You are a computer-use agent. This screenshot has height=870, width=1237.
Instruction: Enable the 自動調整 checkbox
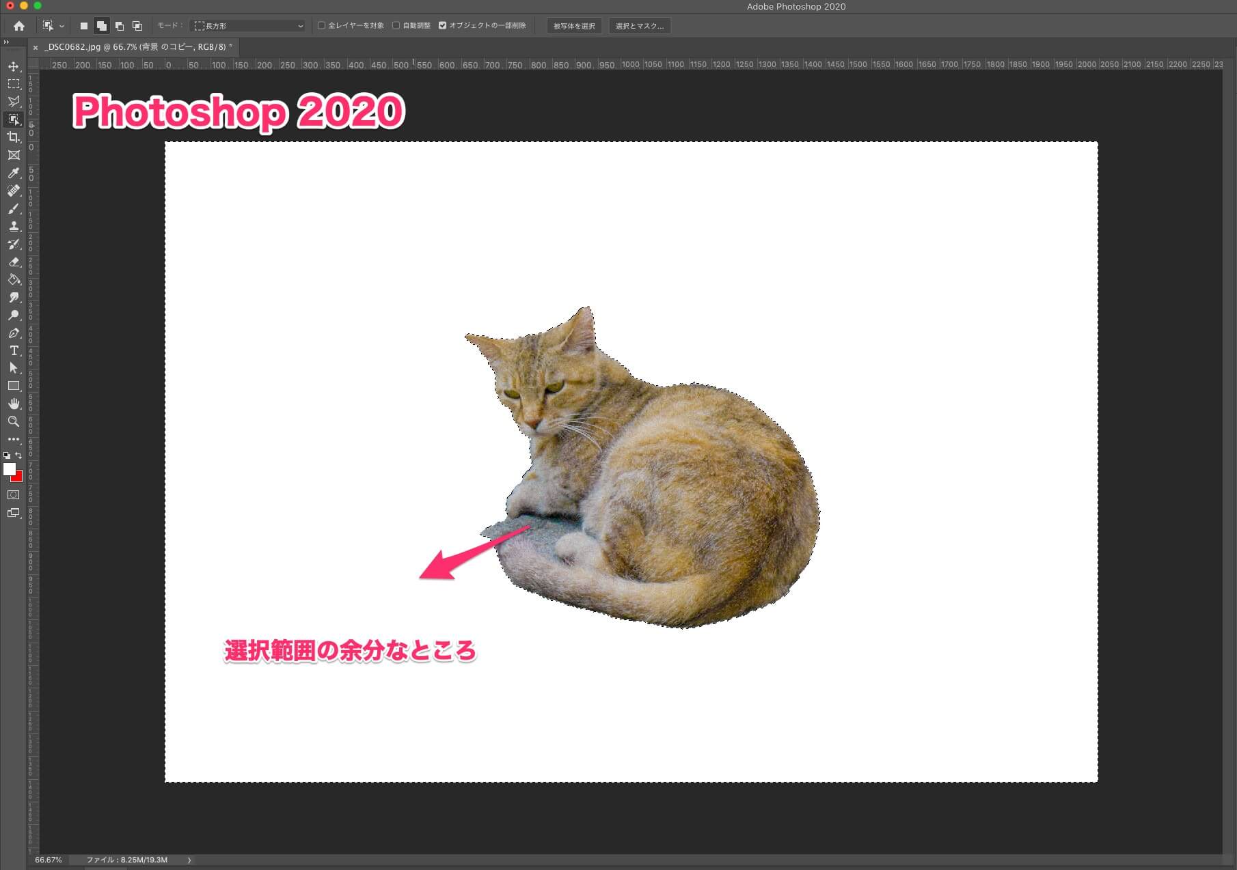(396, 26)
